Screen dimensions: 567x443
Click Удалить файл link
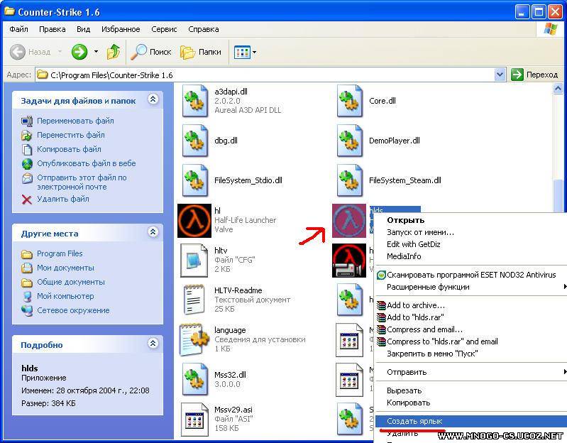coord(63,199)
